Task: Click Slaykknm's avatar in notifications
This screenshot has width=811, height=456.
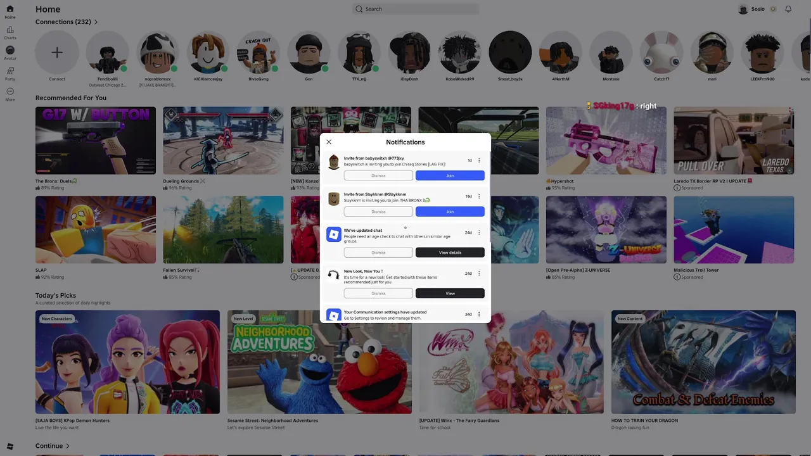Action: pos(333,199)
